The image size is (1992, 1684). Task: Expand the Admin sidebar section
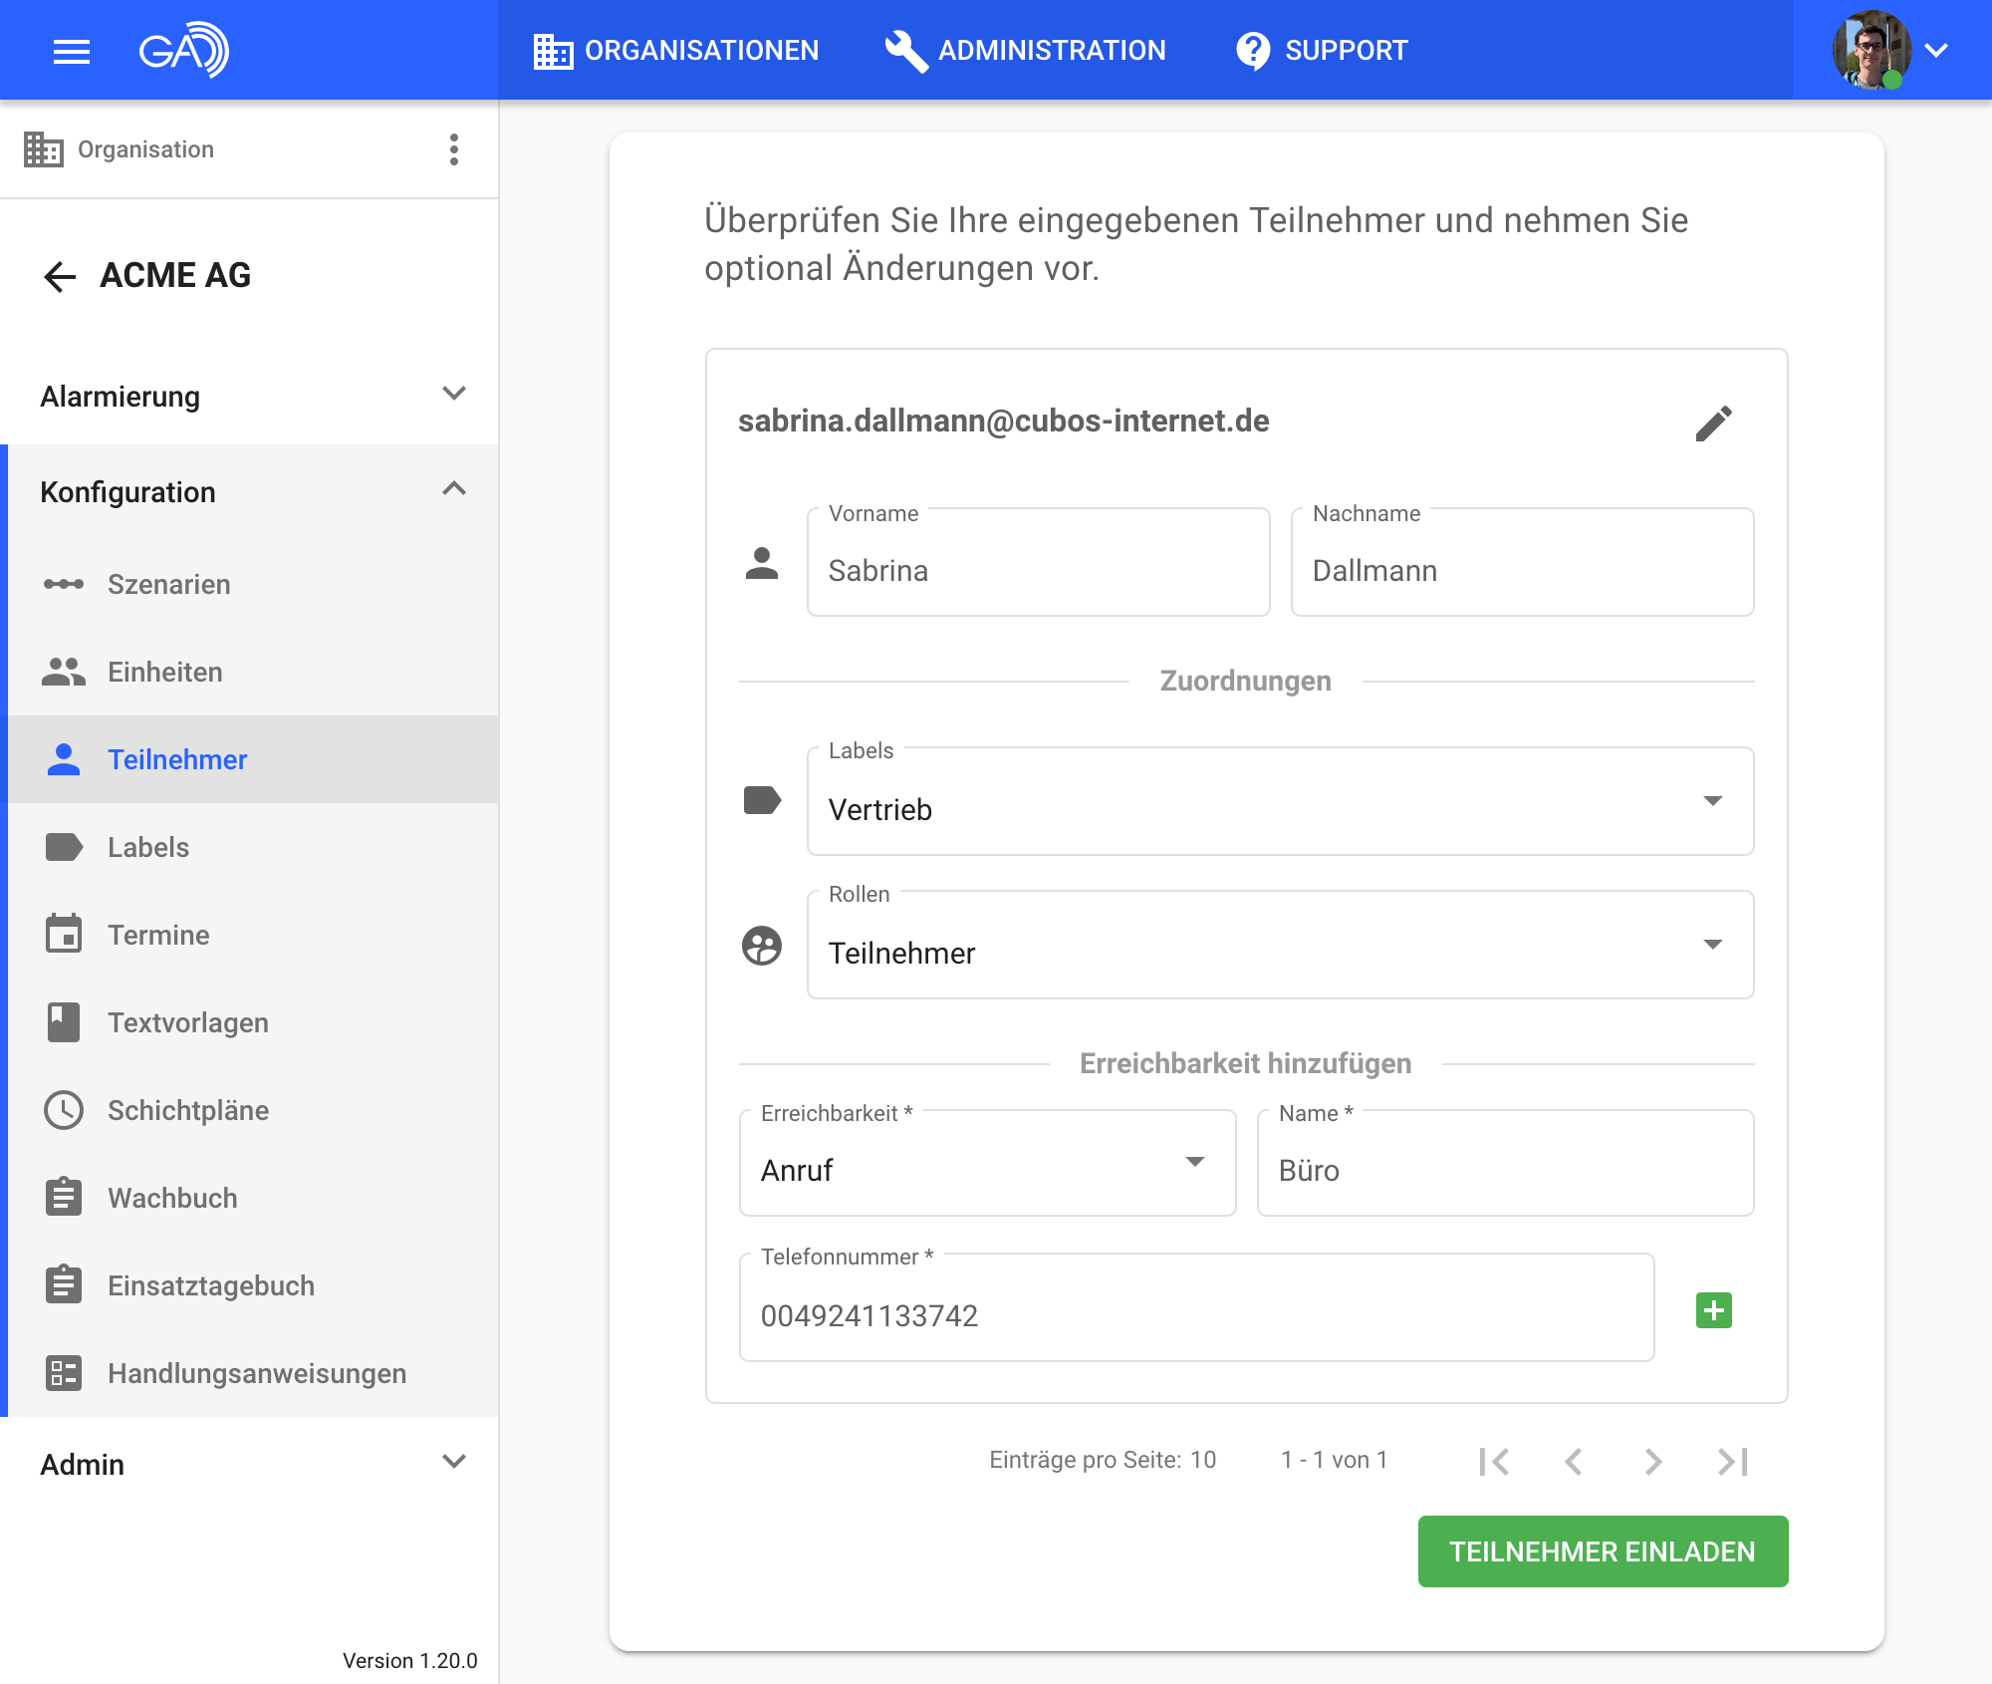(249, 1464)
